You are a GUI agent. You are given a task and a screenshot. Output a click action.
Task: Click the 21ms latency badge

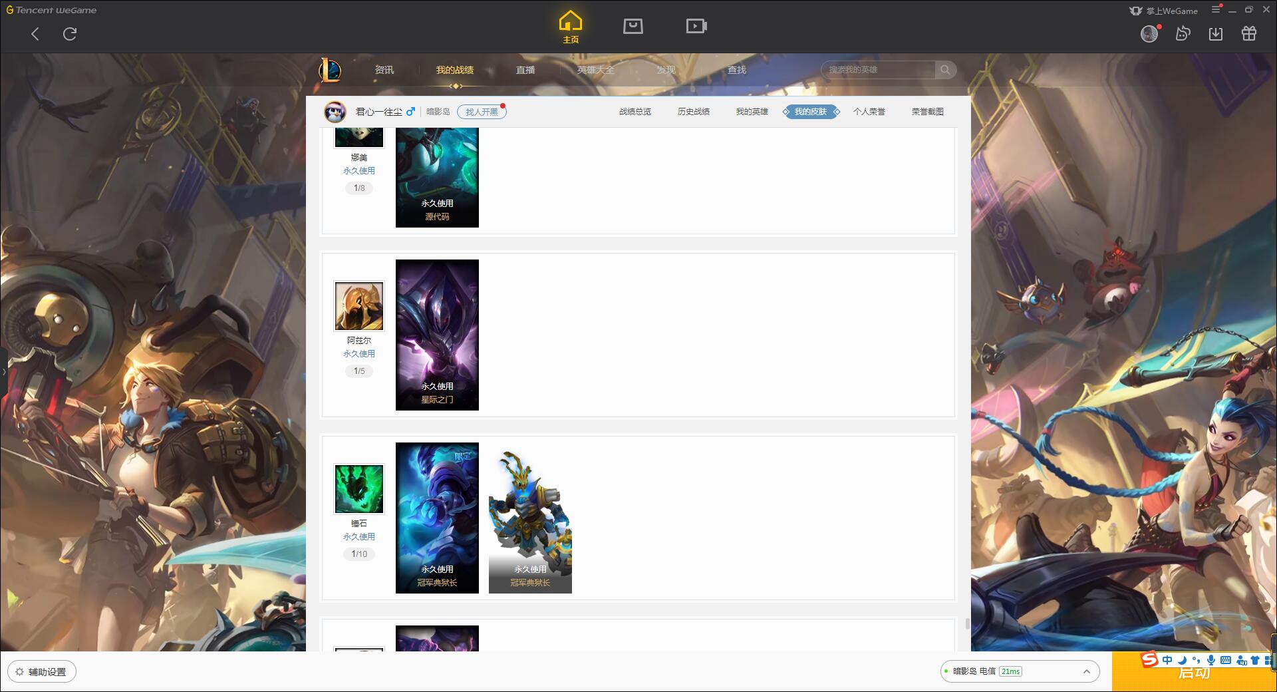1010,671
